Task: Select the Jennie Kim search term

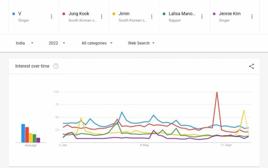Action: point(230,14)
